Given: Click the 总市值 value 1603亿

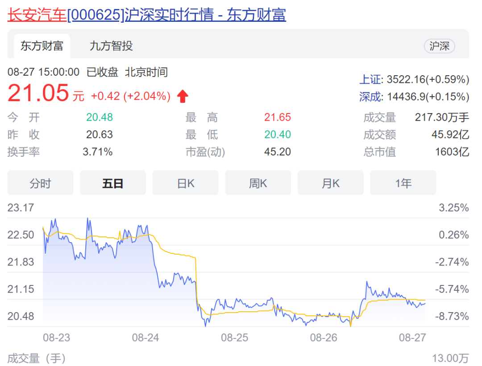Looking at the screenshot, I should pyautogui.click(x=452, y=151).
